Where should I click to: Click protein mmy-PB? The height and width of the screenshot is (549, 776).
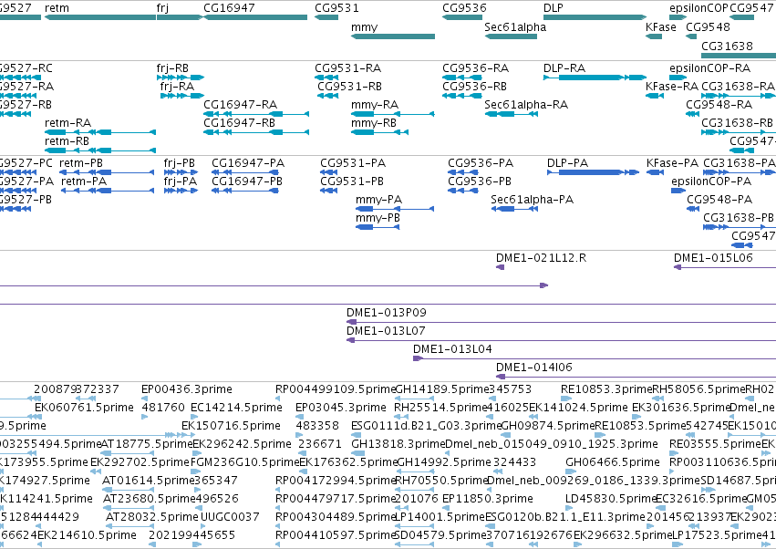pos(378,227)
